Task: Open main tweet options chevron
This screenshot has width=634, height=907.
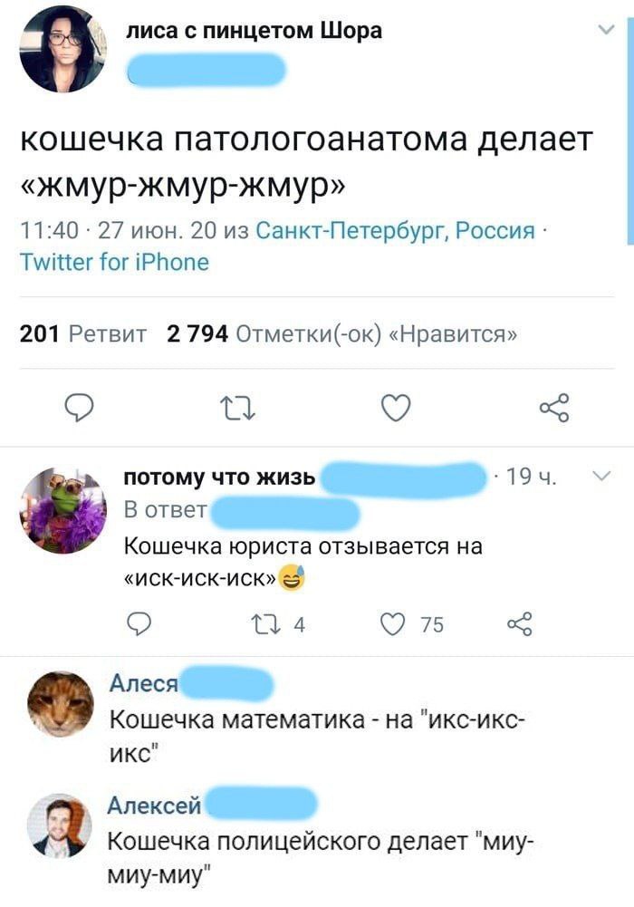Action: 608,32
